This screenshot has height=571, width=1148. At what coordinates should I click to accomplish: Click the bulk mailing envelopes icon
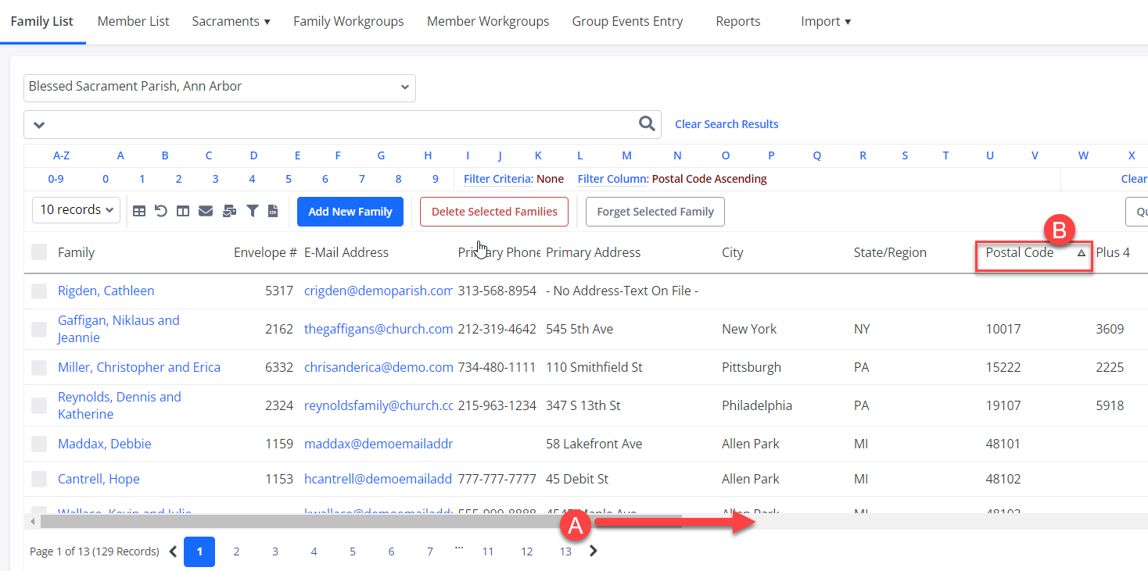(x=229, y=211)
